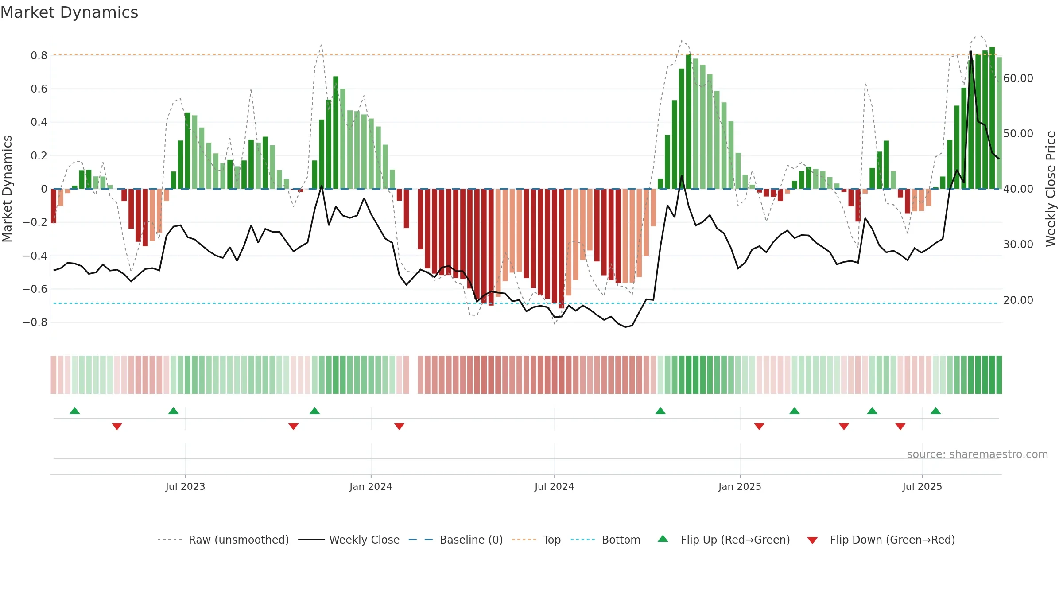
Task: Toggle the Bottom legend entry
Action: pos(605,540)
